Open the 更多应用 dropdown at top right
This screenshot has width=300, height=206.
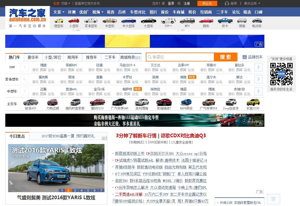coord(251,3)
